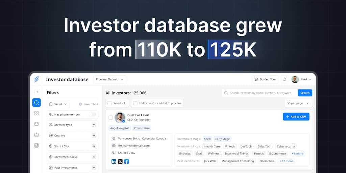Click the Cybersecurity focus tag

click(x=286, y=147)
